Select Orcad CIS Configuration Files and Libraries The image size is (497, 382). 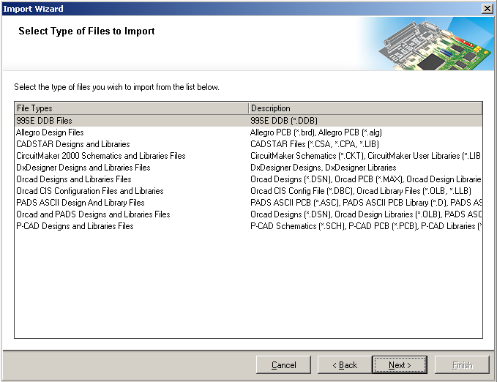pyautogui.click(x=249, y=191)
